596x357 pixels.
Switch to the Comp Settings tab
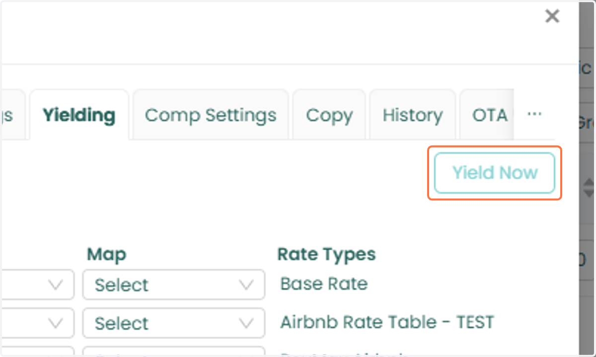pyautogui.click(x=211, y=115)
